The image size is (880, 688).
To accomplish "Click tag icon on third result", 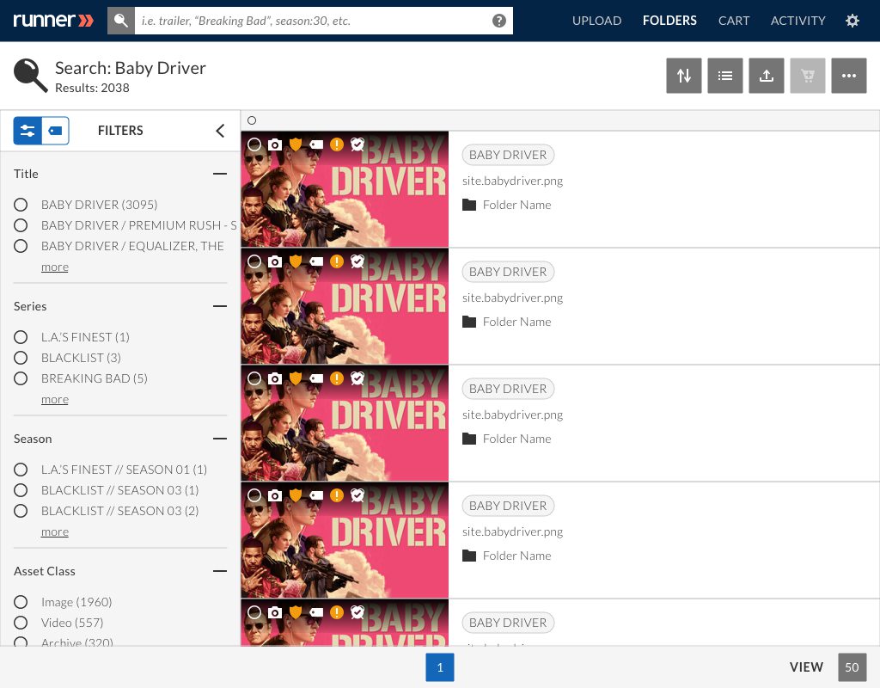I will pyautogui.click(x=316, y=378).
